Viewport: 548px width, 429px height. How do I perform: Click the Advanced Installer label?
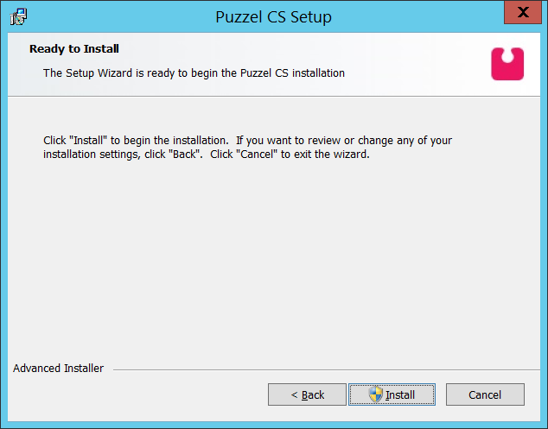58,369
